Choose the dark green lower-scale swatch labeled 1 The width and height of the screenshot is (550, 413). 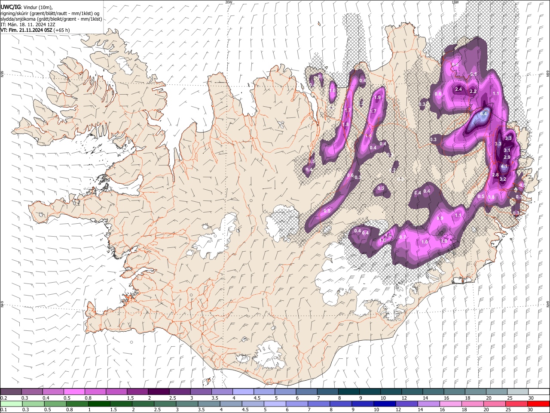[x=99, y=404]
